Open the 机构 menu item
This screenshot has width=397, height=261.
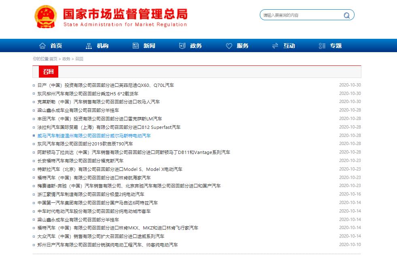103,46
